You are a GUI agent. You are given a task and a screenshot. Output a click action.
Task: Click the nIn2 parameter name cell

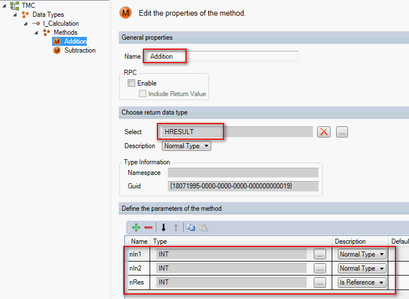(x=139, y=268)
